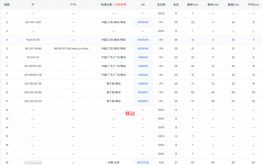Click the 跳数 column header
Screen dimensions: 262x165
(x=7, y=5)
